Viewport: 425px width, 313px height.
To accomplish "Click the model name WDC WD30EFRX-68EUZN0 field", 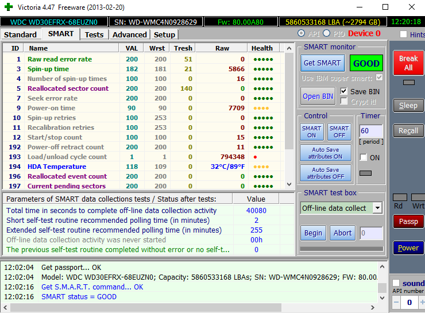I will click(54, 22).
